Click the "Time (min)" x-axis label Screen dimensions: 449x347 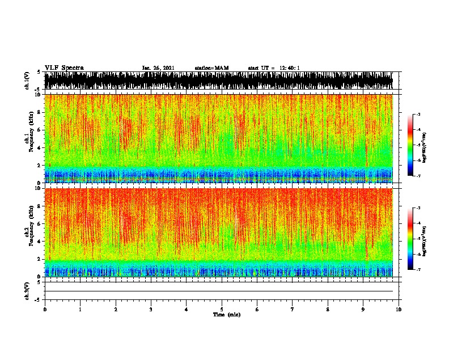pos(227,315)
